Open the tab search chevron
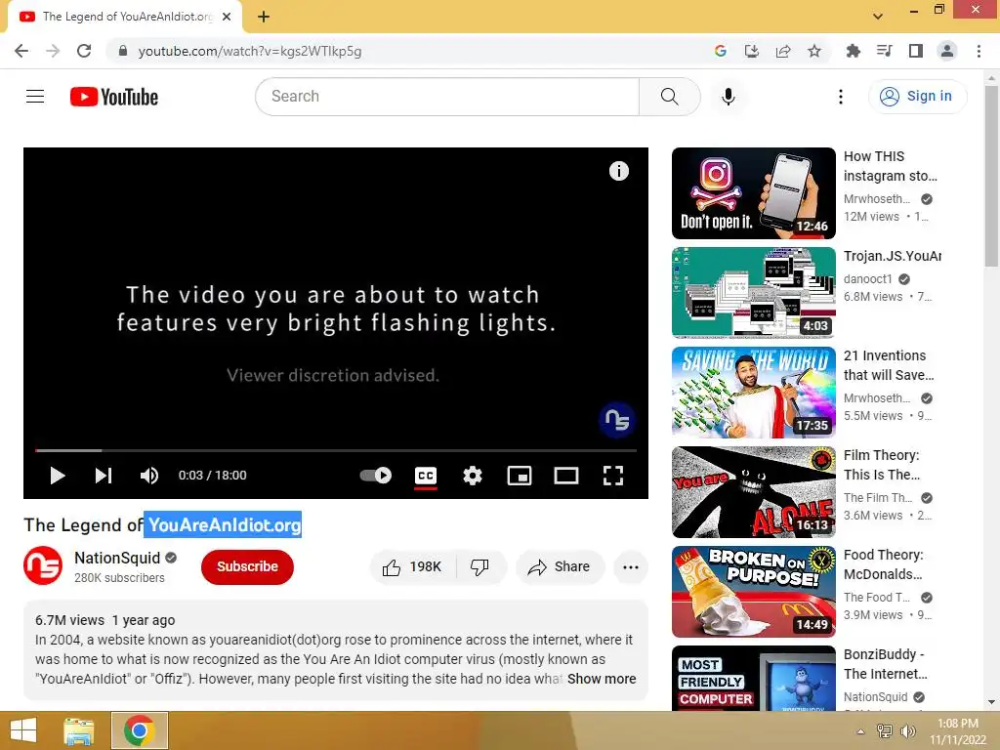Screen dimensions: 1000x750 tap(878, 16)
